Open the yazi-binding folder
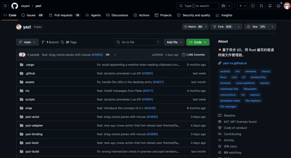This screenshot has width=291, height=158. pyautogui.click(x=34, y=134)
